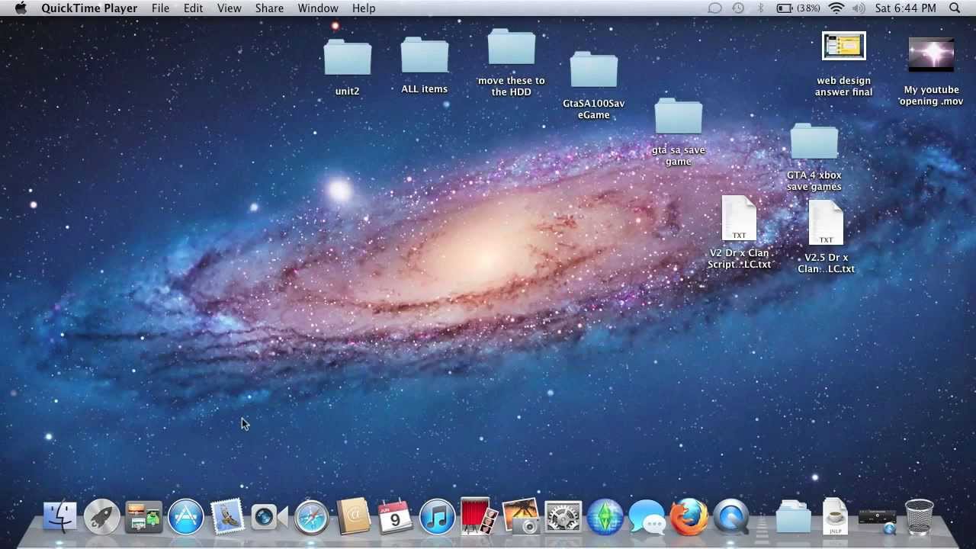Image resolution: width=976 pixels, height=549 pixels.
Task: Open the QuickTime Player application menu
Action: 89,8
